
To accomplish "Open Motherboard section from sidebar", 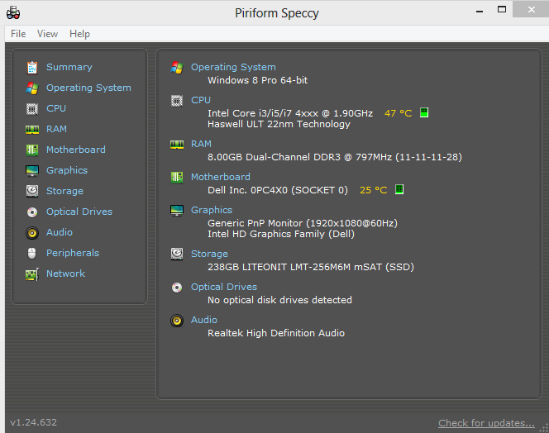I will tap(75, 150).
